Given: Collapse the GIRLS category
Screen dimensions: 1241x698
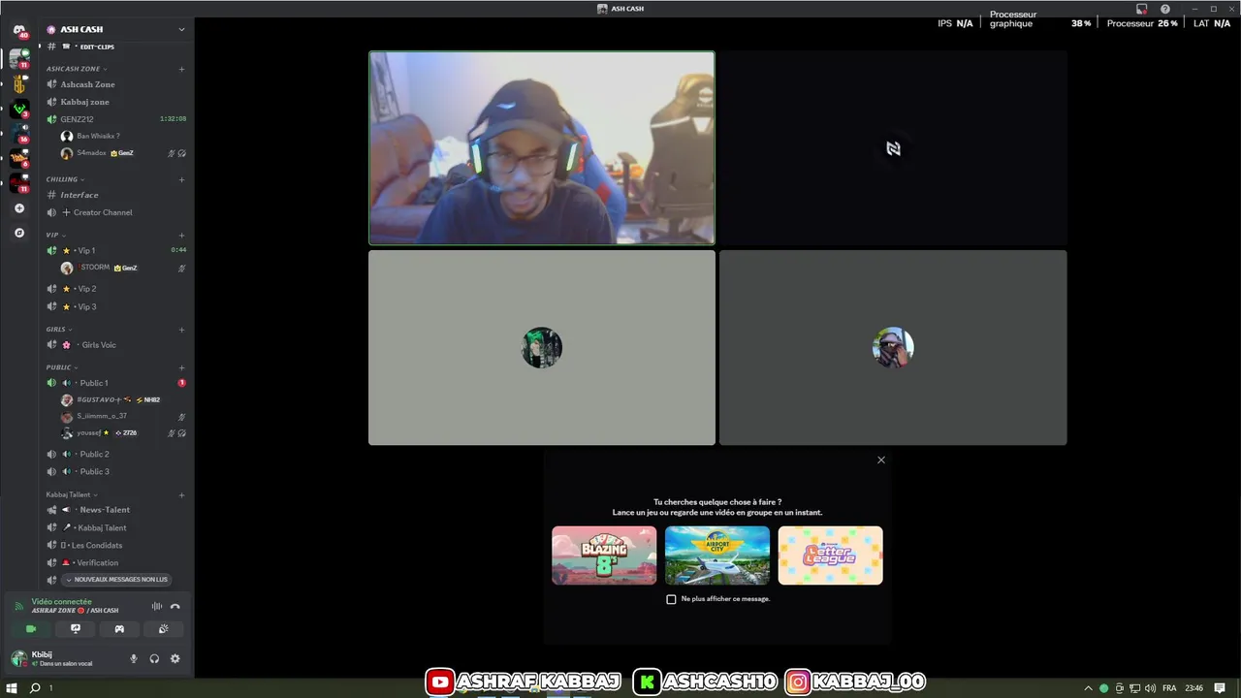Looking at the screenshot, I should point(58,330).
